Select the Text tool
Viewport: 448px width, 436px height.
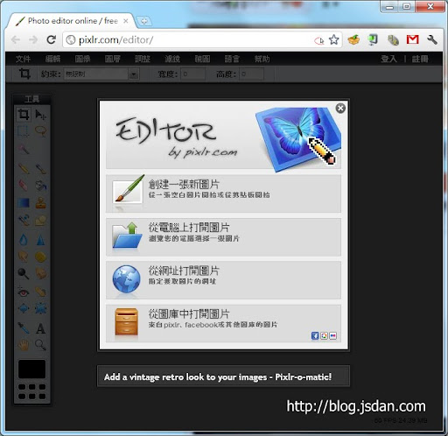[40, 328]
